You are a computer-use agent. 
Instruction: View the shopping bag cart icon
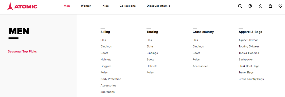[270, 6]
